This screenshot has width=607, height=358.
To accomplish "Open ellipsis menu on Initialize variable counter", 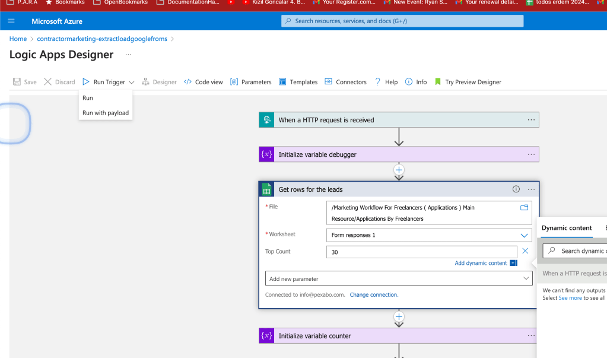I will (531, 335).
